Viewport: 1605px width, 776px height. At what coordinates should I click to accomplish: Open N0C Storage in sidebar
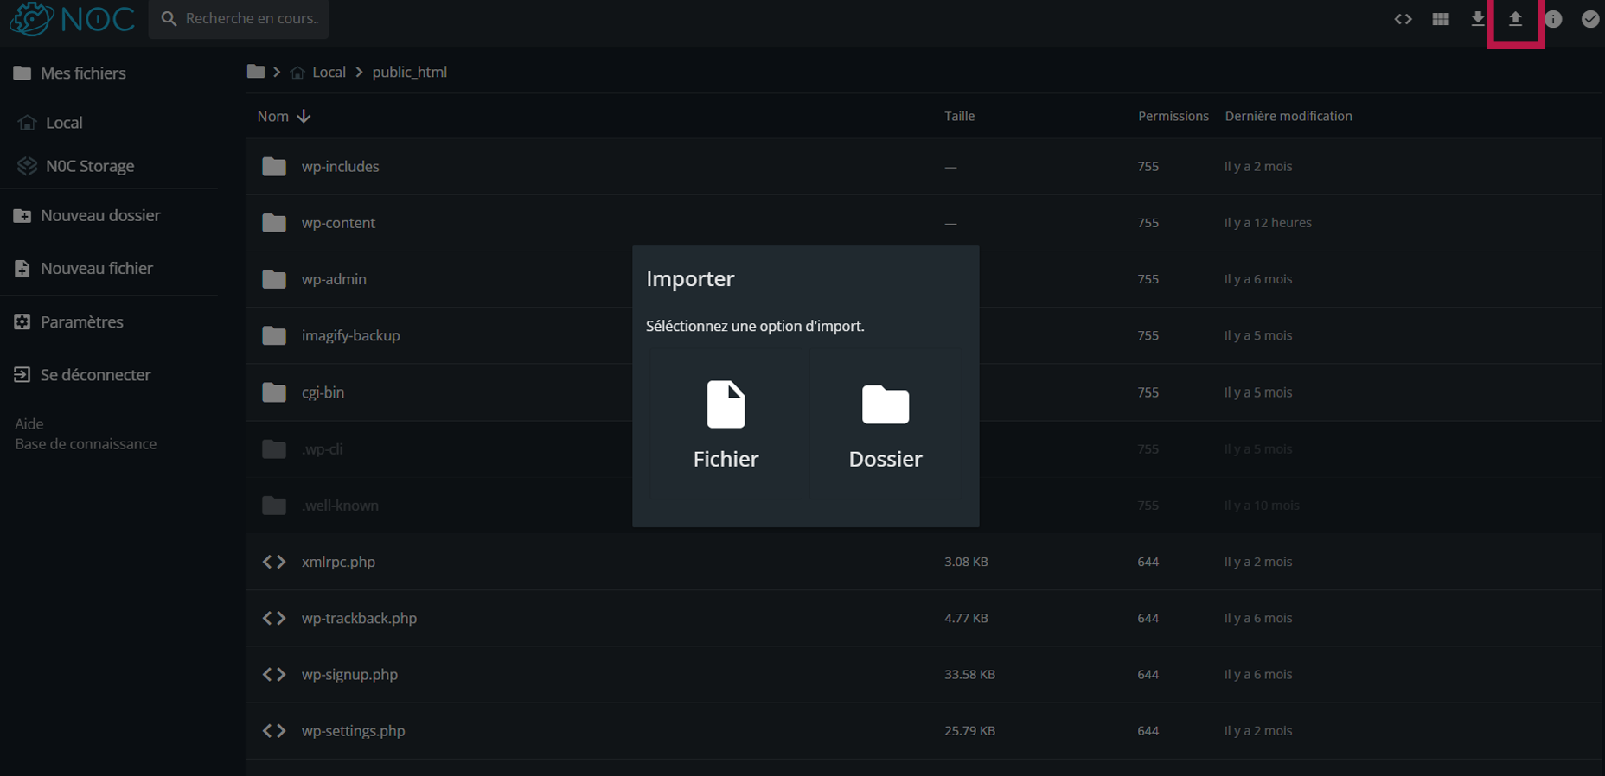coord(76,166)
